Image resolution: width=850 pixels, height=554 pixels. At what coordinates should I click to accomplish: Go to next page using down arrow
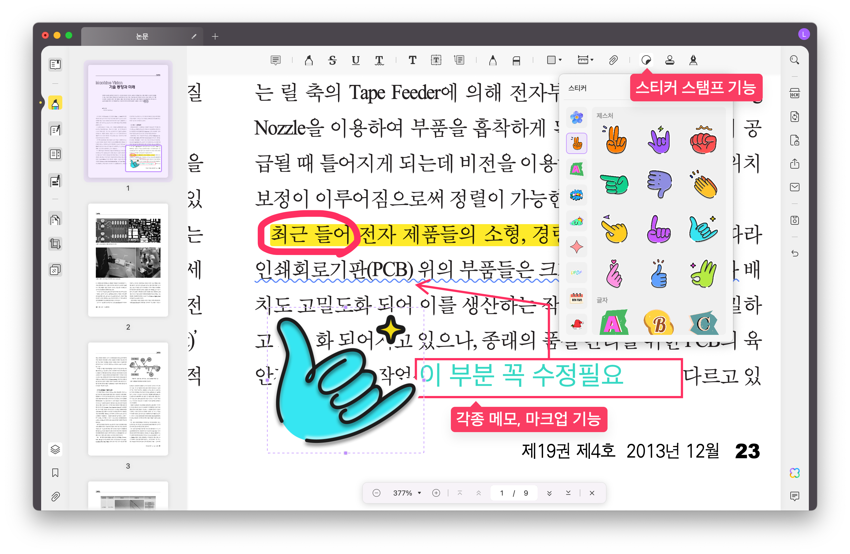pos(549,493)
